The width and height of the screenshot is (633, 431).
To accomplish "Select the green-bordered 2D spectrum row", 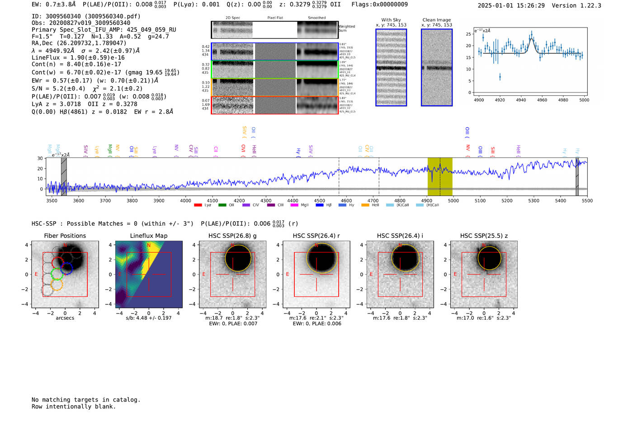I will click(275, 69).
